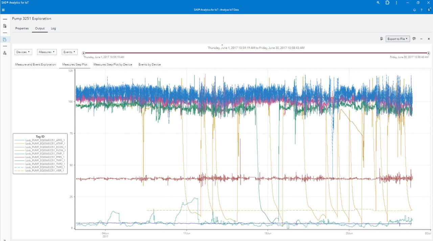Screen dimensions: 433x241
Task: Open the user management icon in left sidebar
Action: pyautogui.click(x=5, y=53)
